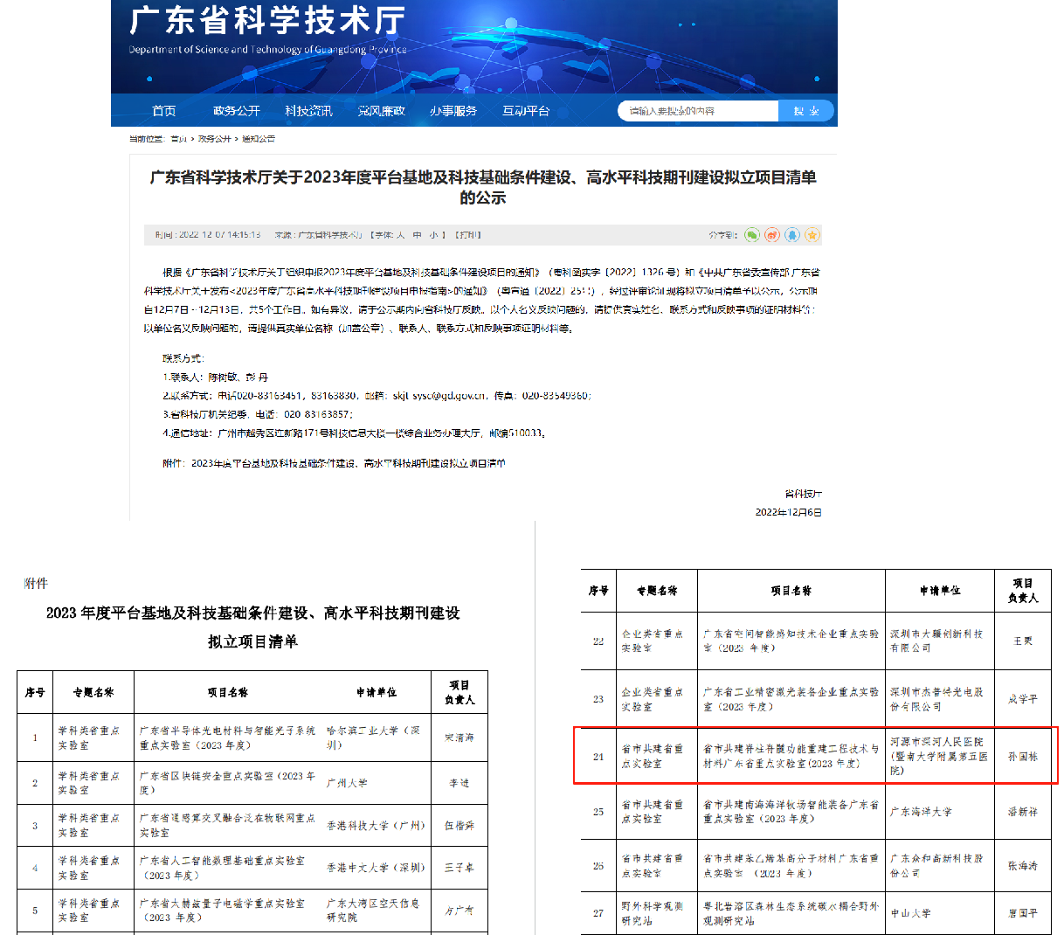Click the signature date 2022年12月6日
The image size is (1064, 935).
click(x=789, y=512)
